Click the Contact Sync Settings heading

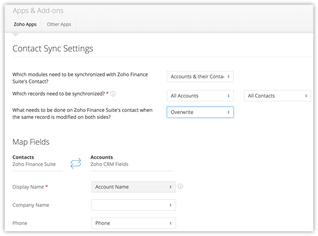point(52,49)
